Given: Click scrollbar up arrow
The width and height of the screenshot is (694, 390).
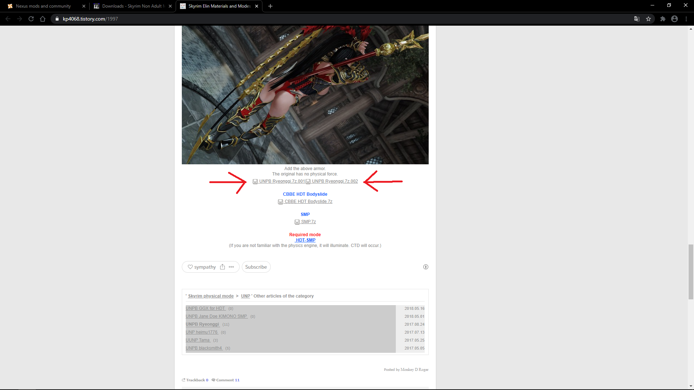Looking at the screenshot, I should click(691, 29).
